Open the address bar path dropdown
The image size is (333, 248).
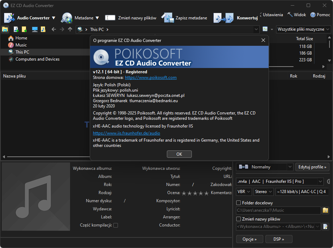(x=256, y=29)
